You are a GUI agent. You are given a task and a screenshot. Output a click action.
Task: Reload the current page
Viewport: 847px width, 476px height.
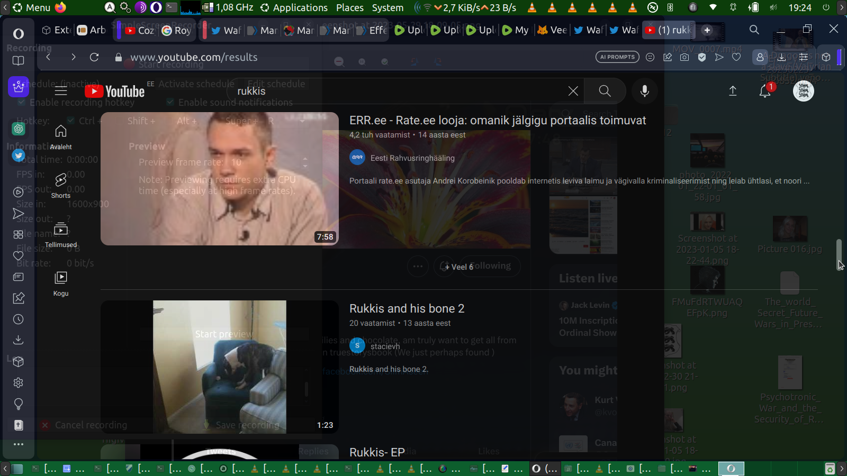click(94, 57)
